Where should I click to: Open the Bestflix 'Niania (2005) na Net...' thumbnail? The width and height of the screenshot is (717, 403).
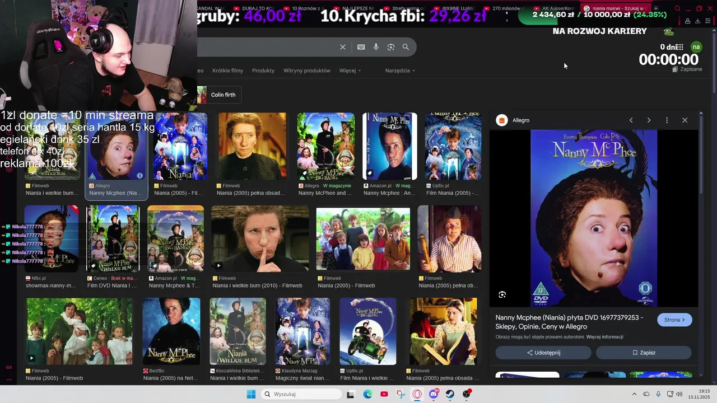(171, 331)
